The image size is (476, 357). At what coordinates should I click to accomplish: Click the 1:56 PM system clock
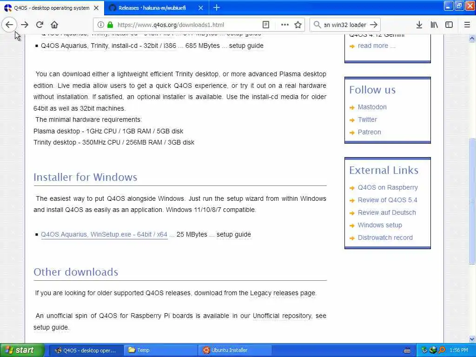[x=459, y=350]
